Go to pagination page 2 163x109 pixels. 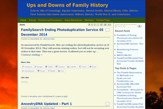(x=92, y=25)
